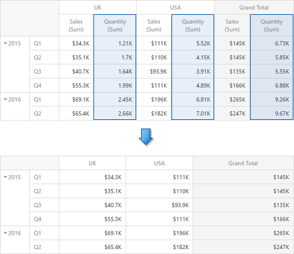Select the 2.45K quantity cell
Image resolution: width=294 pixels, height=254 pixels.
(115, 99)
